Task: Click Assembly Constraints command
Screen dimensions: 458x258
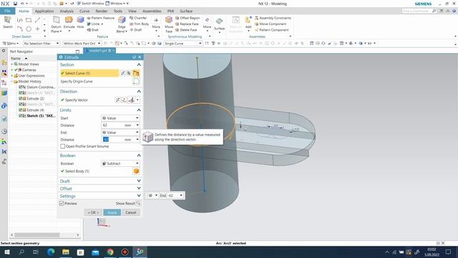Action: tap(273, 18)
